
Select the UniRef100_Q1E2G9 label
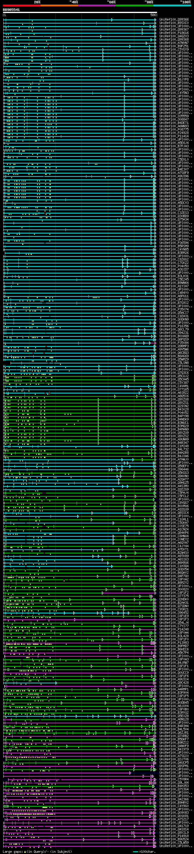[x=174, y=489]
